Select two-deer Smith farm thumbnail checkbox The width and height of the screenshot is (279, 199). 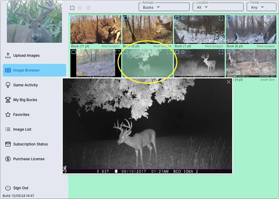point(229,52)
